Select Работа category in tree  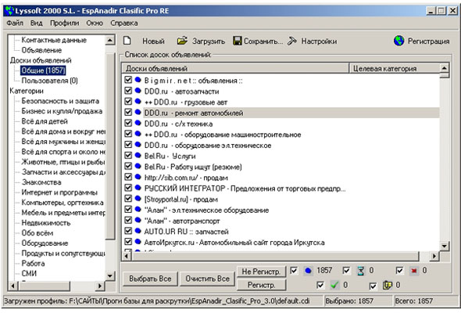point(33,263)
